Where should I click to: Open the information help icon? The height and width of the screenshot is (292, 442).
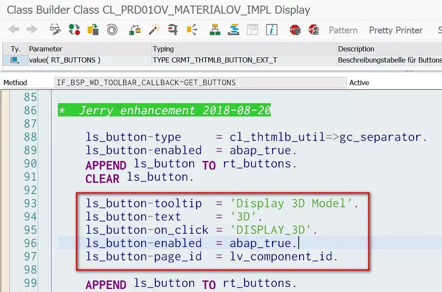272,29
